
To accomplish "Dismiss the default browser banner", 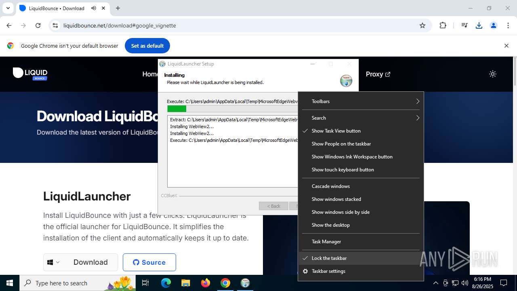I will 506,46.
